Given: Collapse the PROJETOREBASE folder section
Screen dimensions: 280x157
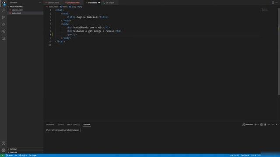Looking at the screenshot, I should click(16, 7).
